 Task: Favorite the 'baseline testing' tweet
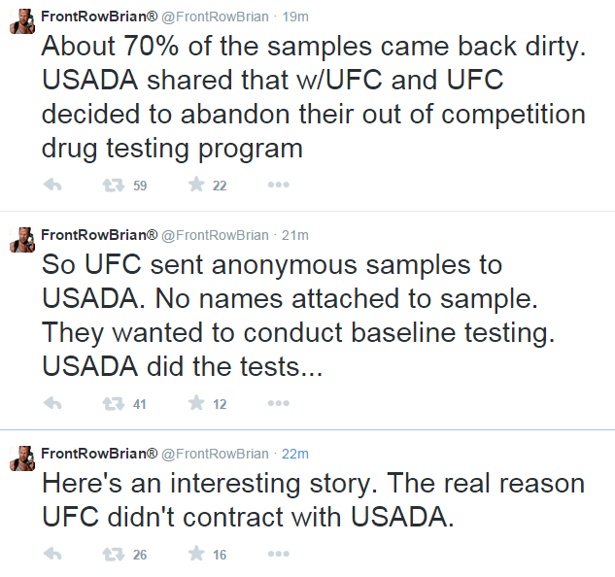(196, 403)
